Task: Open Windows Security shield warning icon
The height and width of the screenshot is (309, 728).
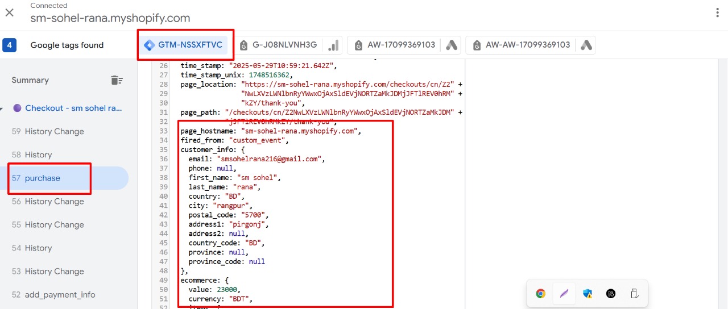Action: click(588, 294)
